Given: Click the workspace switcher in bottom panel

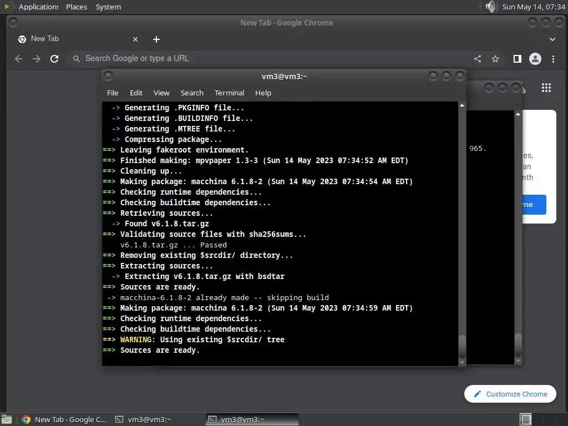Looking at the screenshot, I should click(x=526, y=419).
